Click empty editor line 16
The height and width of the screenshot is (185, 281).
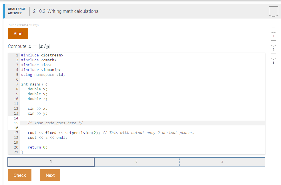[x=143, y=128]
